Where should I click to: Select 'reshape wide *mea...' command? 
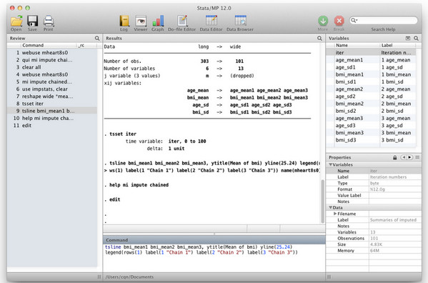tap(52, 96)
